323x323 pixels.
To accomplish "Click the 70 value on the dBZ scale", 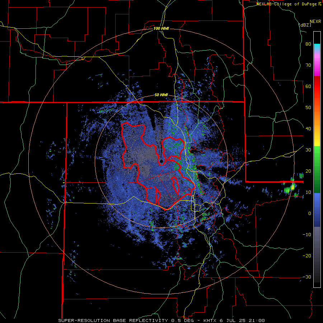I will (x=308, y=65).
